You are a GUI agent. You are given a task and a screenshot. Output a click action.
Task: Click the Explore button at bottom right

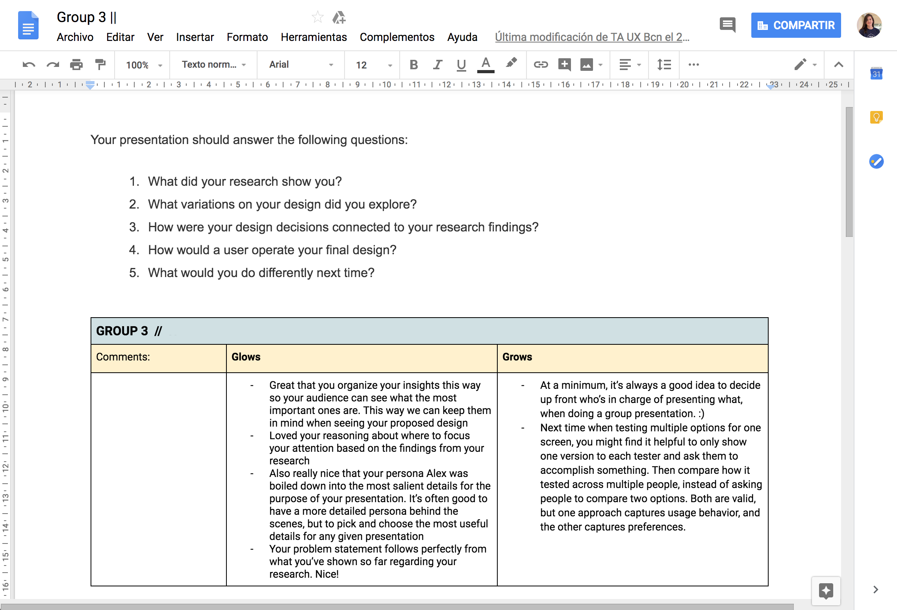click(x=826, y=591)
